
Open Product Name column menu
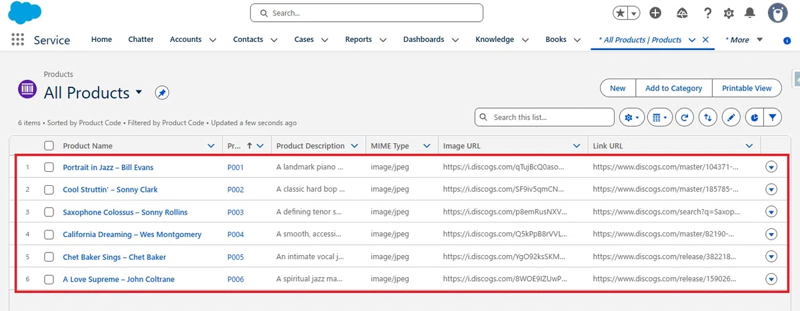[211, 146]
